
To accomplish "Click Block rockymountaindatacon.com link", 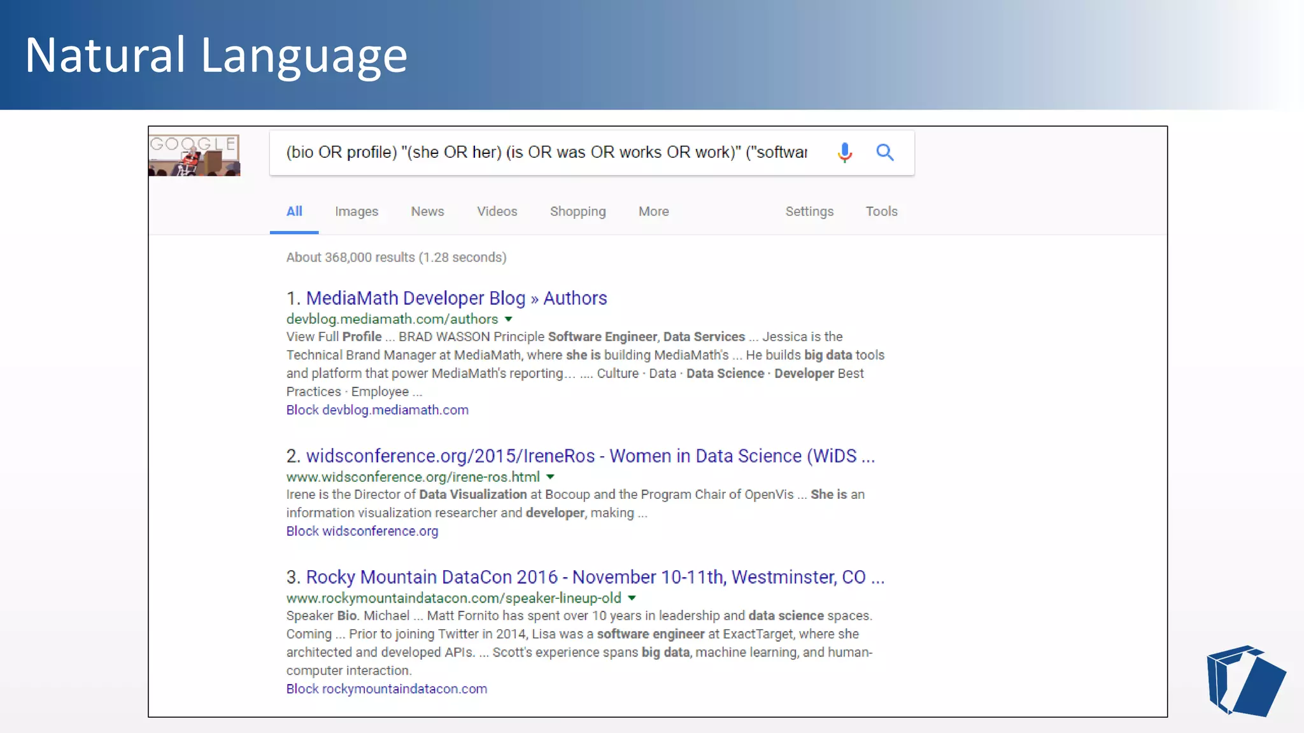I will click(386, 688).
